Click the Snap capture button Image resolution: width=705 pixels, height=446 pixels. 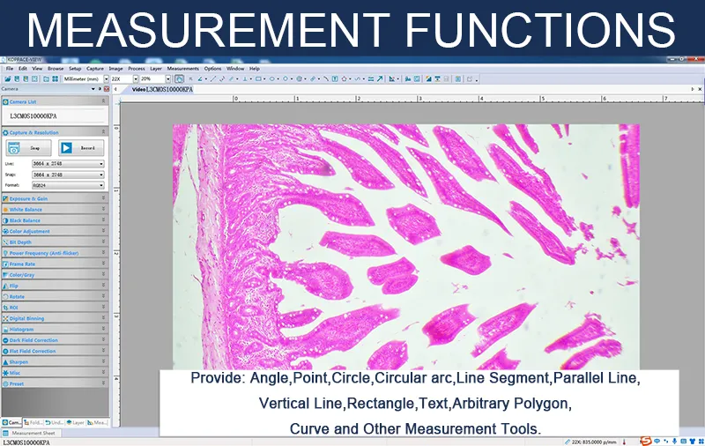pyautogui.click(x=34, y=148)
